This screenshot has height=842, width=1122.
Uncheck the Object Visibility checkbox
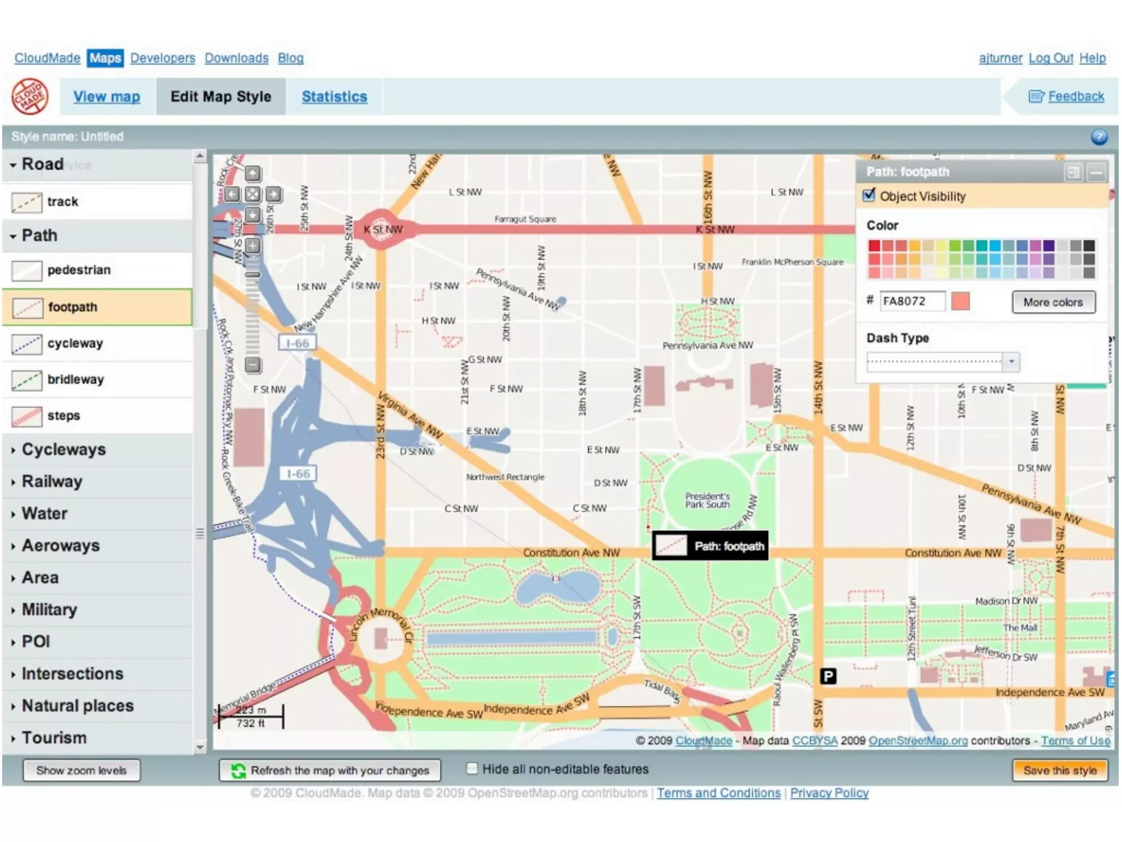tap(869, 196)
